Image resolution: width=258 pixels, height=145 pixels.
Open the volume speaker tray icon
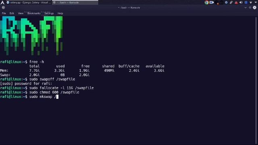241,2
